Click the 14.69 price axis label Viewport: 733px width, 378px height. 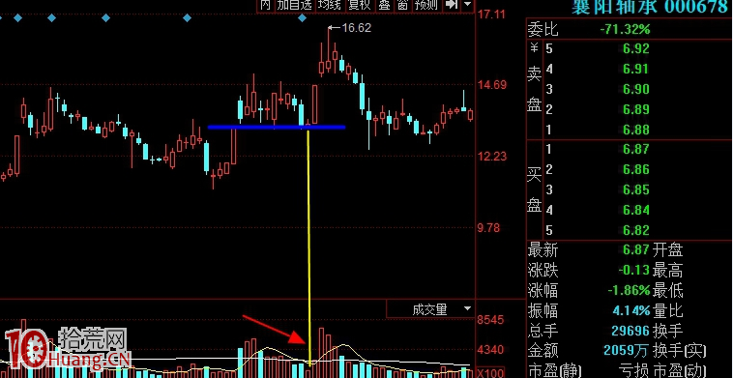pos(492,85)
